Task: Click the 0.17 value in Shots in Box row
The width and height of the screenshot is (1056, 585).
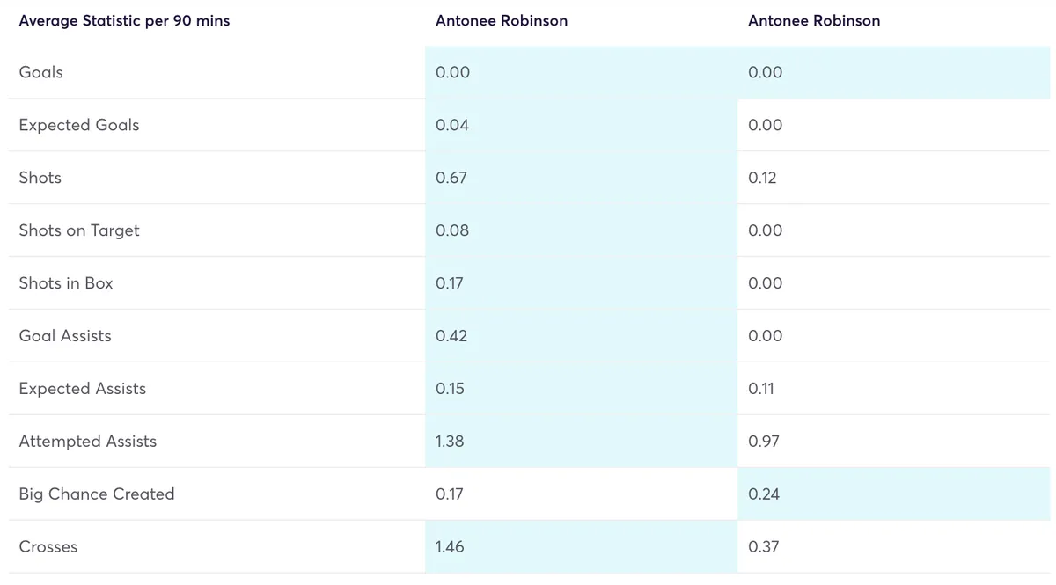Action: pyautogui.click(x=450, y=283)
